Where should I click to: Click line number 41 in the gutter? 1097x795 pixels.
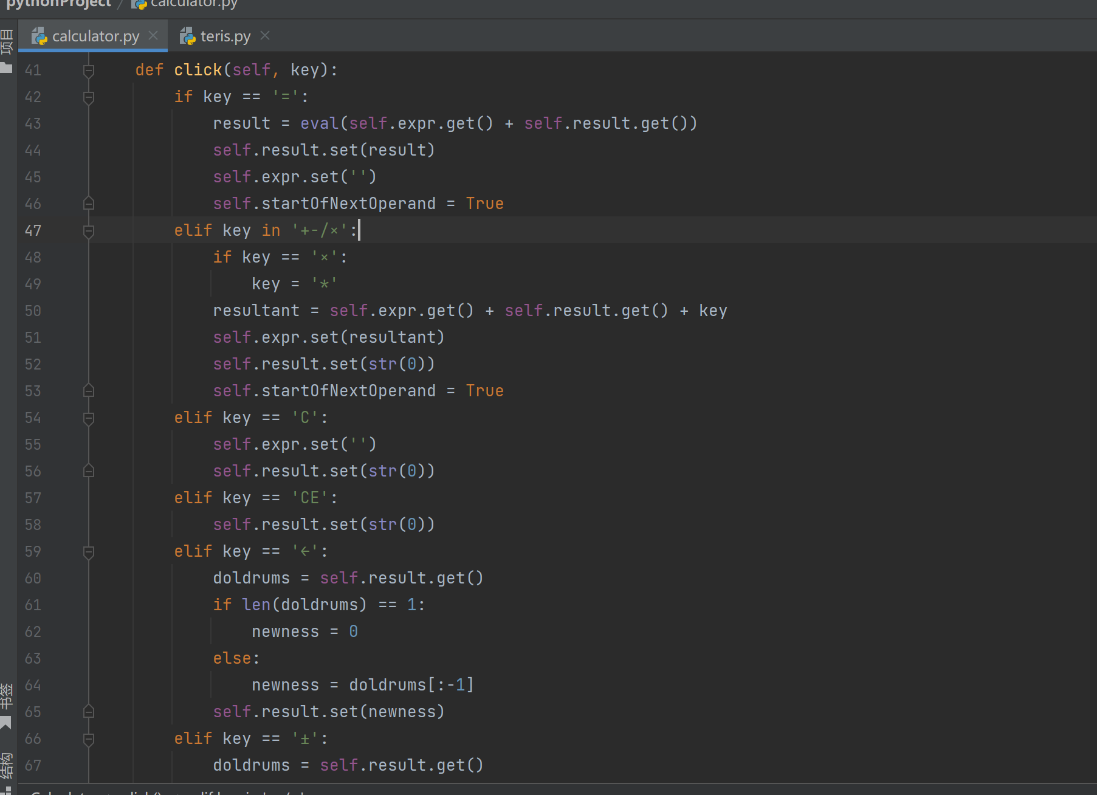(x=33, y=70)
